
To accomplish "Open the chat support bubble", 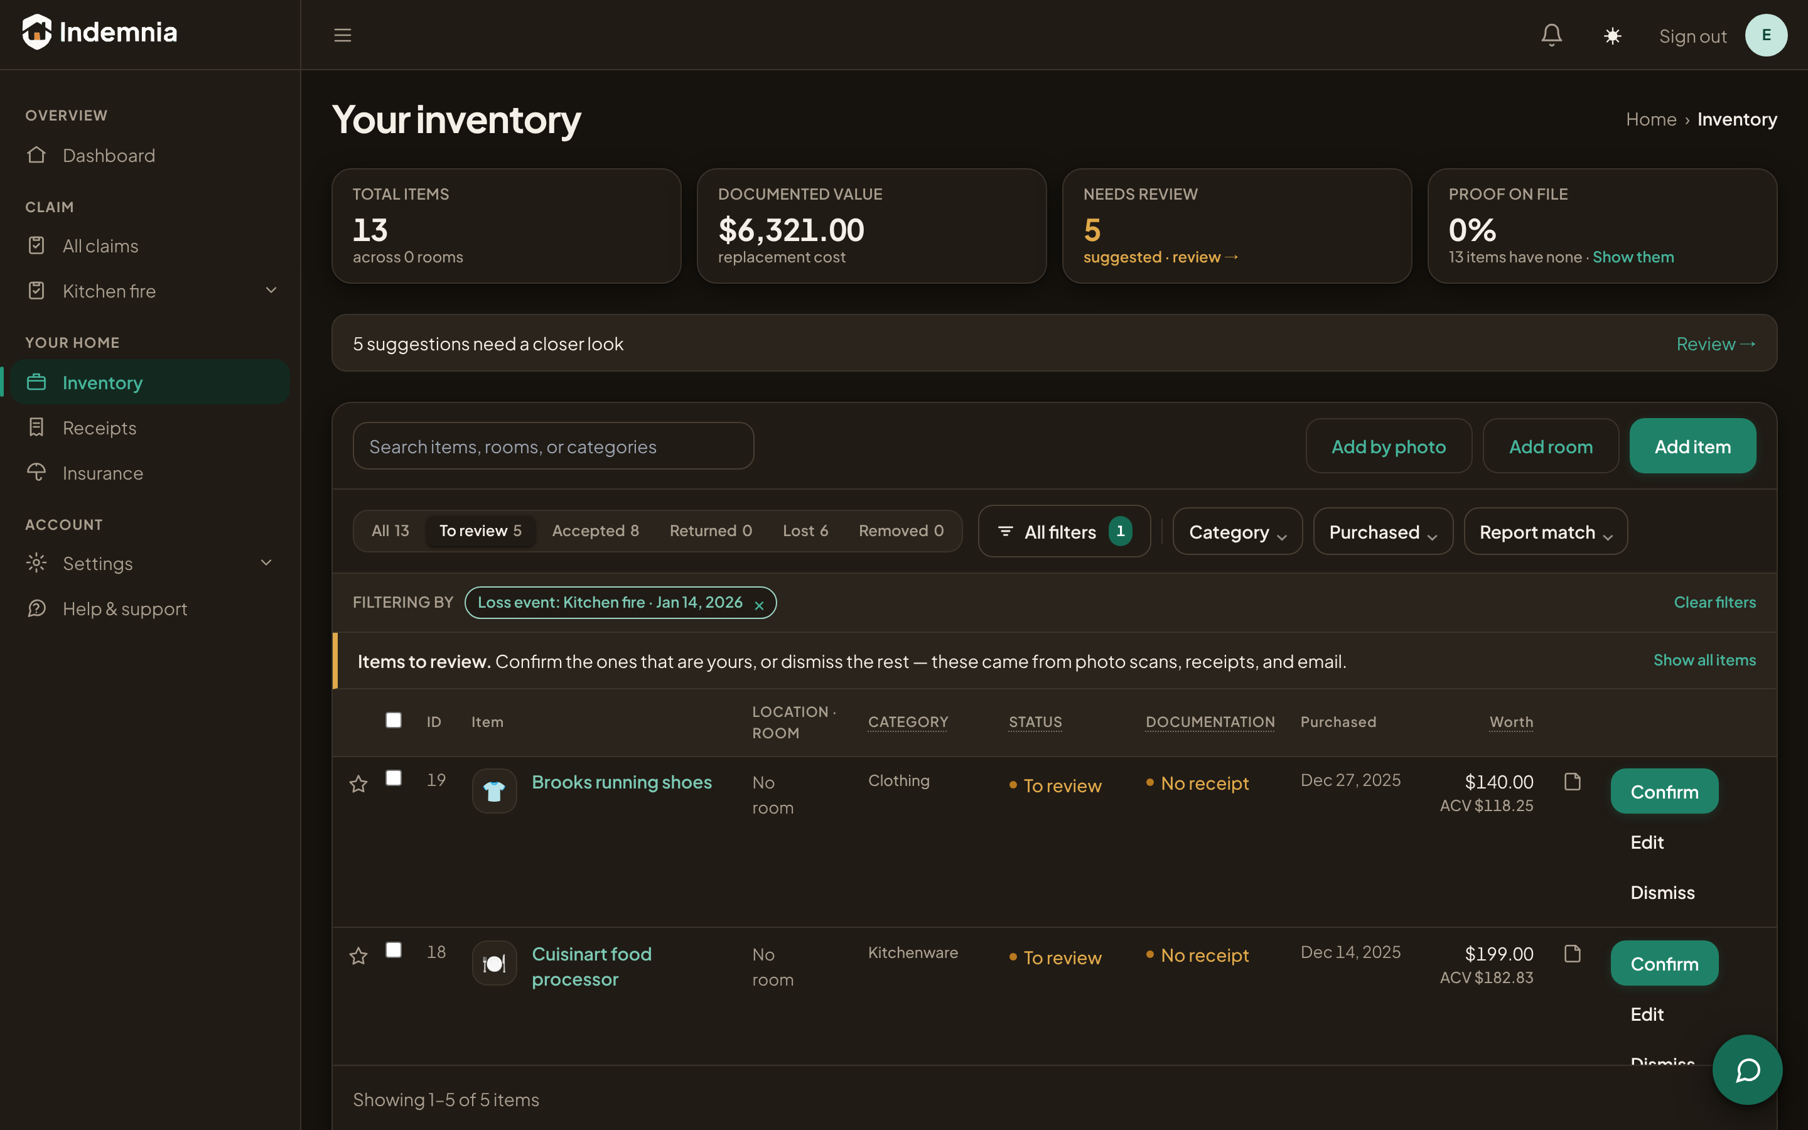I will point(1746,1070).
